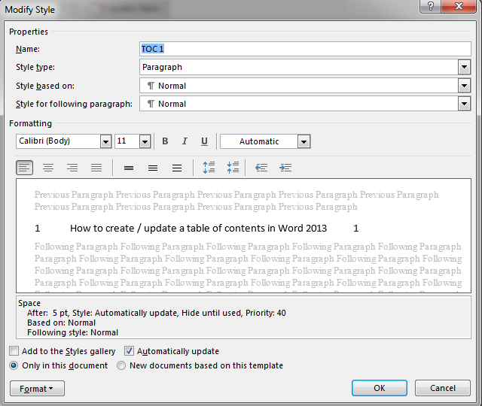Image resolution: width=482 pixels, height=406 pixels.
Task: Center the paragraph text alignment
Action: [48, 168]
